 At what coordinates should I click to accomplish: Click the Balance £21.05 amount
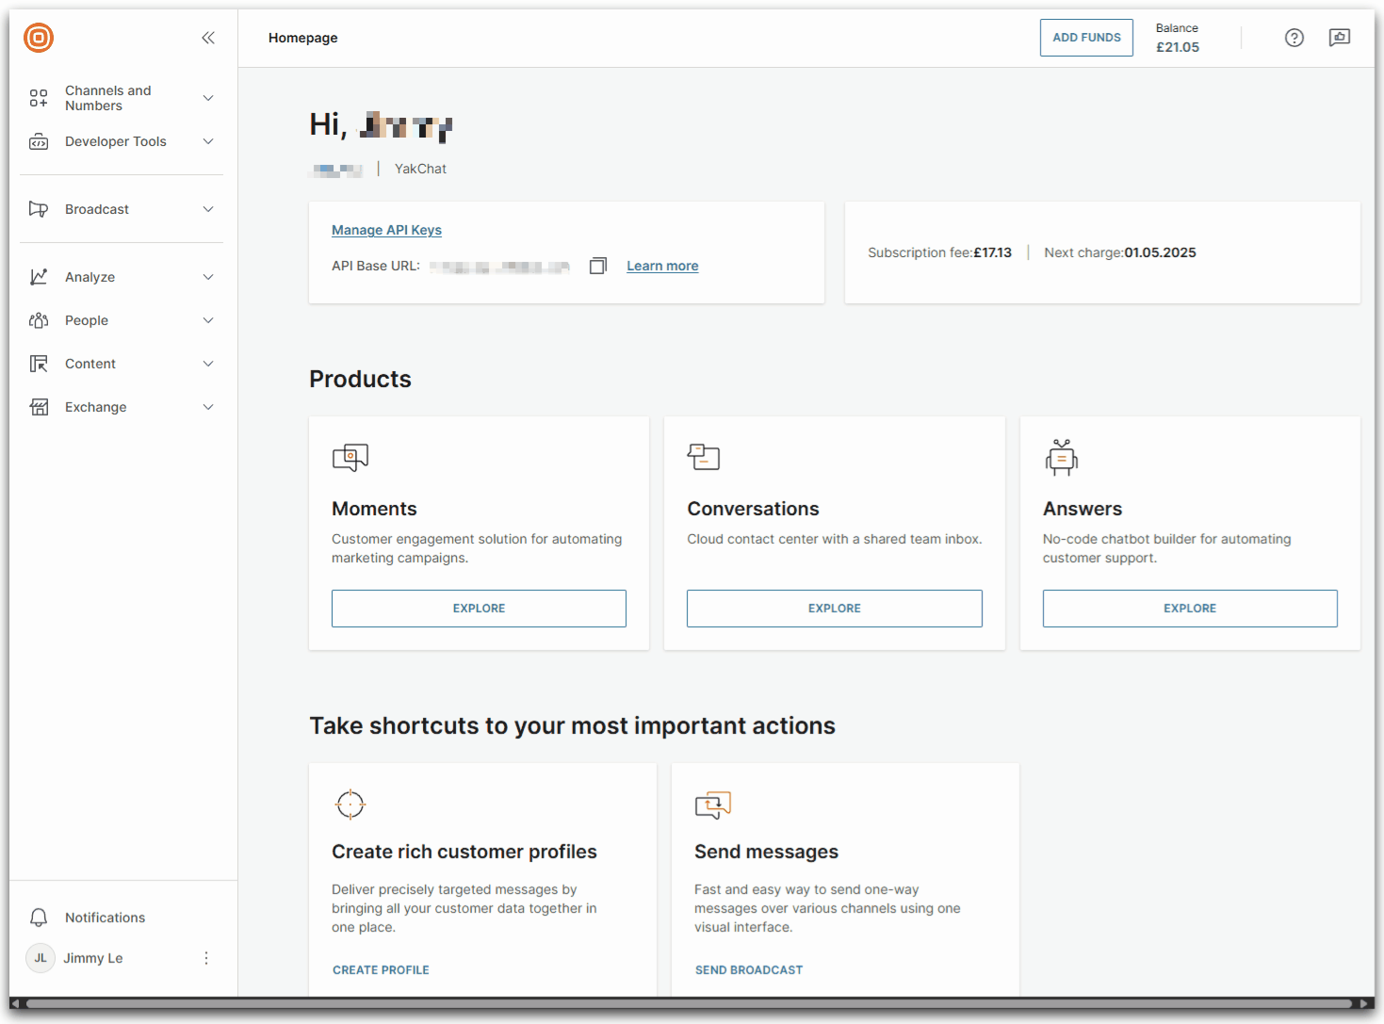(x=1178, y=47)
